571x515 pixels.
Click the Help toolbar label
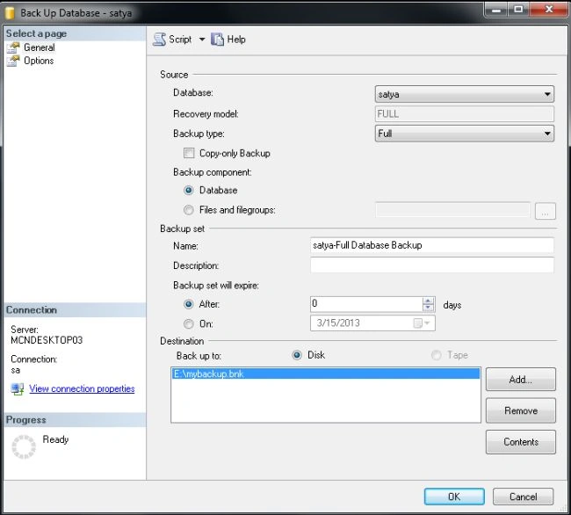pyautogui.click(x=236, y=40)
